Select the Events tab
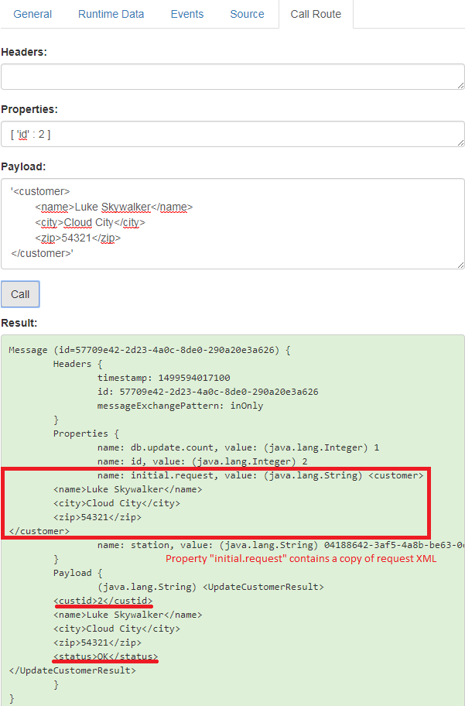This screenshot has height=706, width=465. tap(186, 14)
